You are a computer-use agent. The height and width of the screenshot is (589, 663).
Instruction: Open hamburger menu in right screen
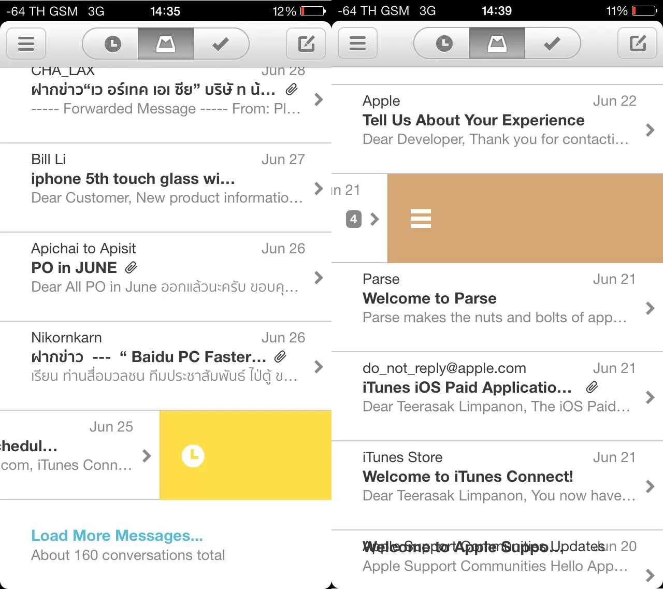357,44
